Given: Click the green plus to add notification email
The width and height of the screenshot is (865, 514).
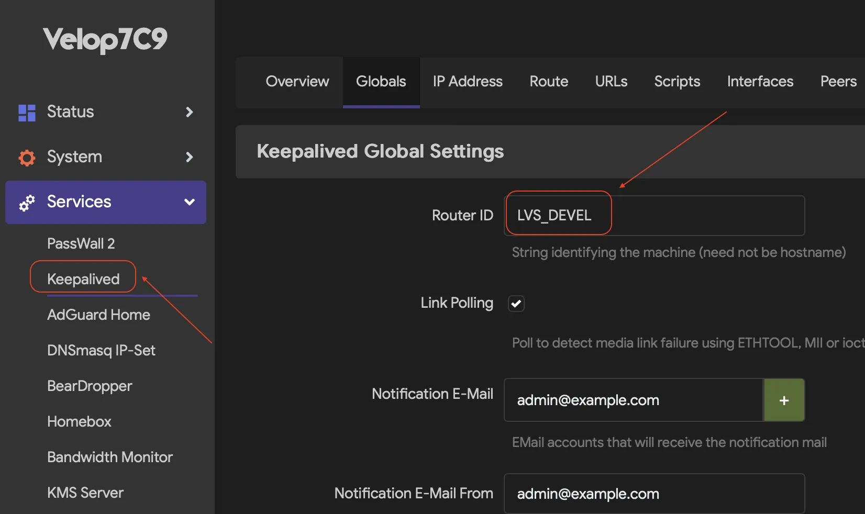Looking at the screenshot, I should (784, 400).
